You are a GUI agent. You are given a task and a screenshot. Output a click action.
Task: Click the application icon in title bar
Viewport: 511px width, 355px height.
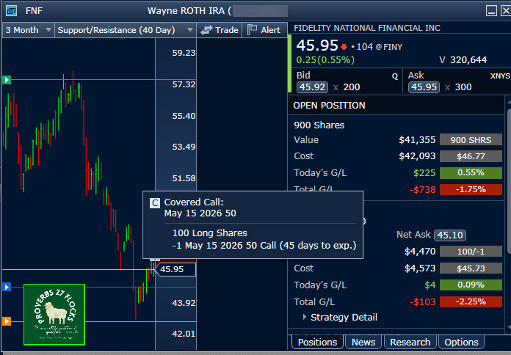10,10
